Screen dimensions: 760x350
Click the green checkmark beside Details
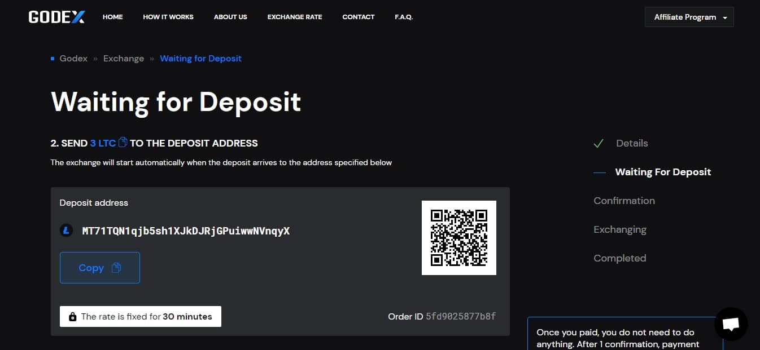599,144
